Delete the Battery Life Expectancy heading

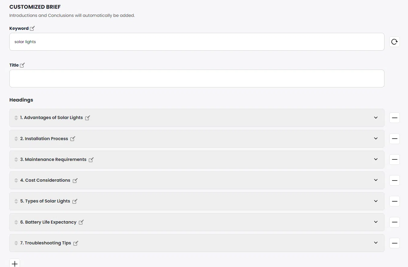point(394,222)
